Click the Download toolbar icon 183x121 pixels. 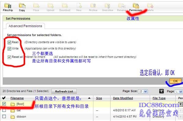tap(65, 7)
